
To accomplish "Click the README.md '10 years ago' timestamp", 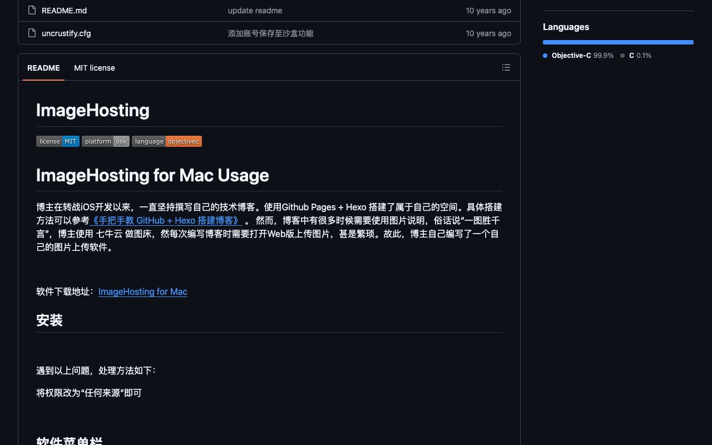I will (488, 11).
